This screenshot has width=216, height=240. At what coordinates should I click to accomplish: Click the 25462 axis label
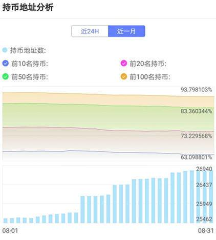pyautogui.click(x=204, y=219)
